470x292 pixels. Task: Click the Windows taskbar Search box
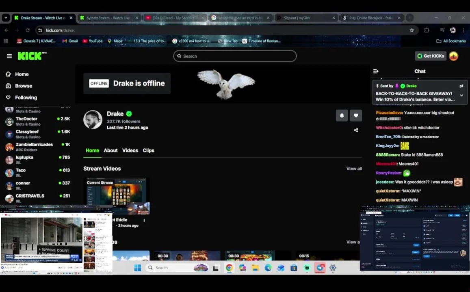(178, 268)
